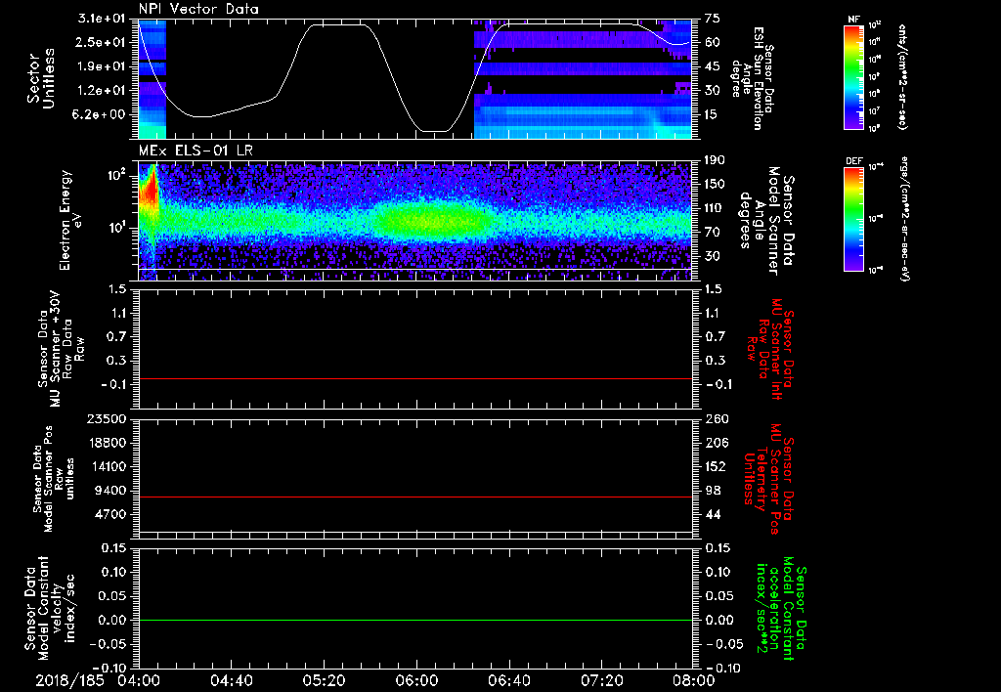
Task: Click the '06:40' time axis label
Action: (x=508, y=680)
